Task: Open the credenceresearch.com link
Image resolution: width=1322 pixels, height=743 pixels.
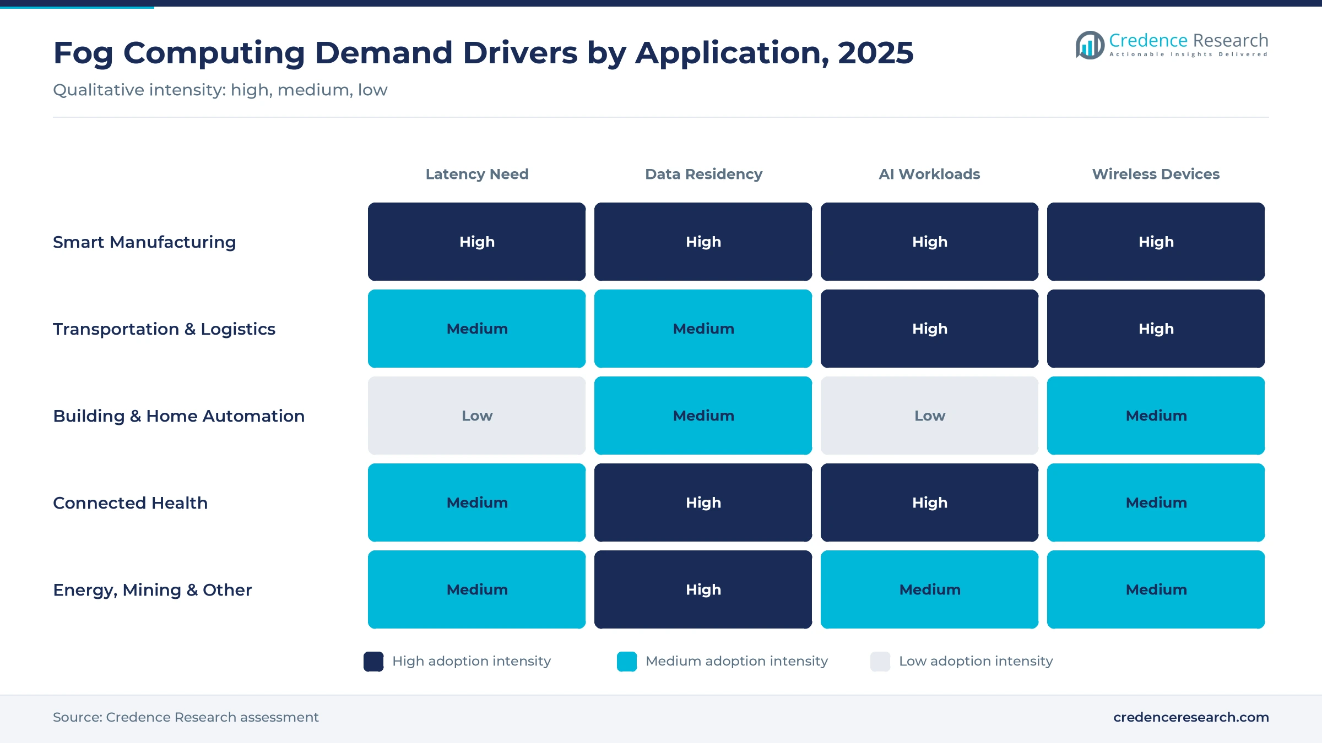Action: pyautogui.click(x=1191, y=717)
